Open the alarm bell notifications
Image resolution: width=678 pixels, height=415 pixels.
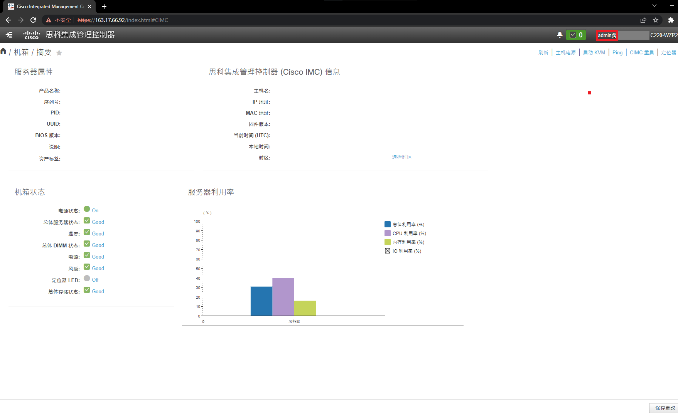point(560,35)
